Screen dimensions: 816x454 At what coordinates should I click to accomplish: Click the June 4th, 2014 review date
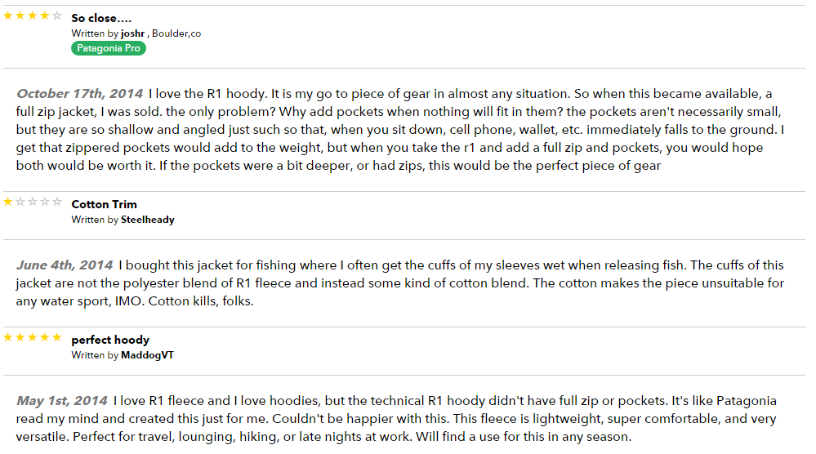coord(65,265)
